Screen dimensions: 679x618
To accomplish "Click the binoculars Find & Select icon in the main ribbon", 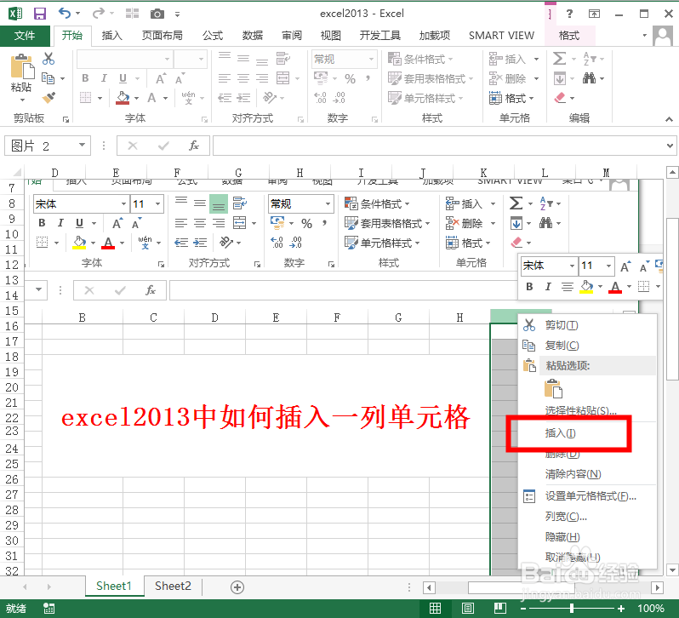I will point(589,78).
